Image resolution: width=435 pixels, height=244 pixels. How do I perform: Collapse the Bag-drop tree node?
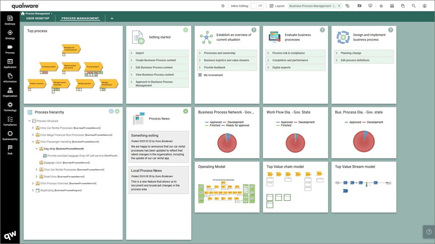pyautogui.click(x=37, y=149)
